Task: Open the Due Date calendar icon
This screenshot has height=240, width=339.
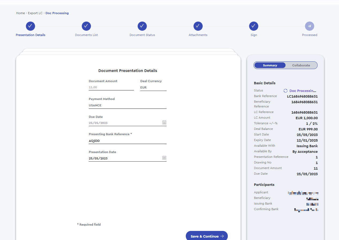Action: click(x=164, y=122)
